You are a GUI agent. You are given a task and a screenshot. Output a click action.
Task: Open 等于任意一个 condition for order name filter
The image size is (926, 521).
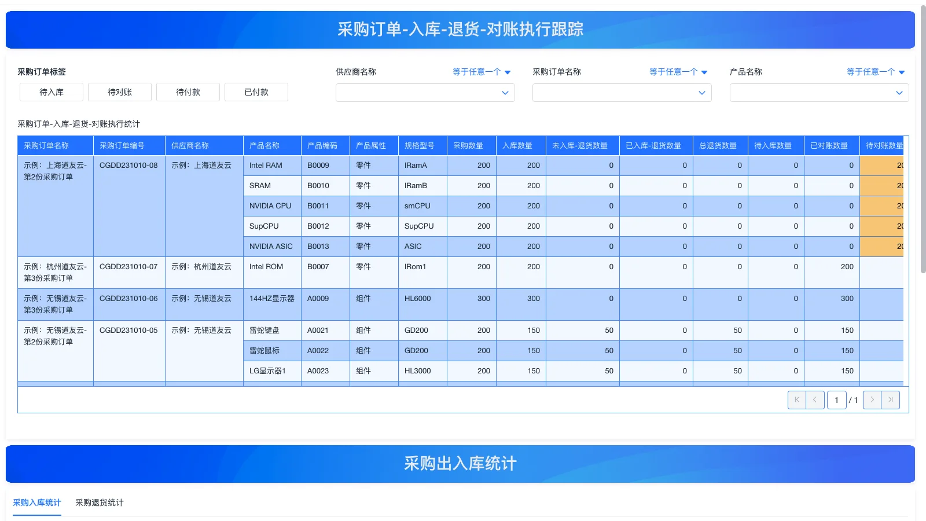pyautogui.click(x=678, y=72)
